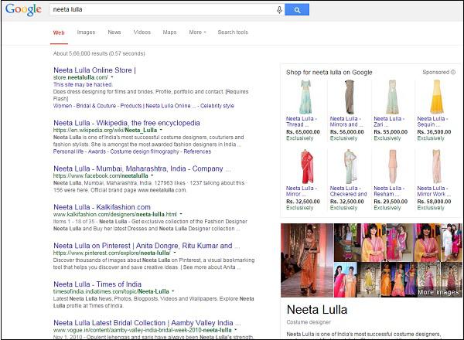The image size is (464, 340).
Task: Expand the More dropdown menu
Action: coord(197,32)
